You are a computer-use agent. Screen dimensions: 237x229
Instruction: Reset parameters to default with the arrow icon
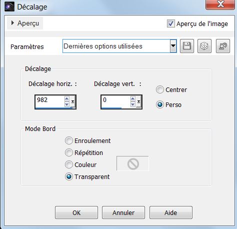(223, 46)
